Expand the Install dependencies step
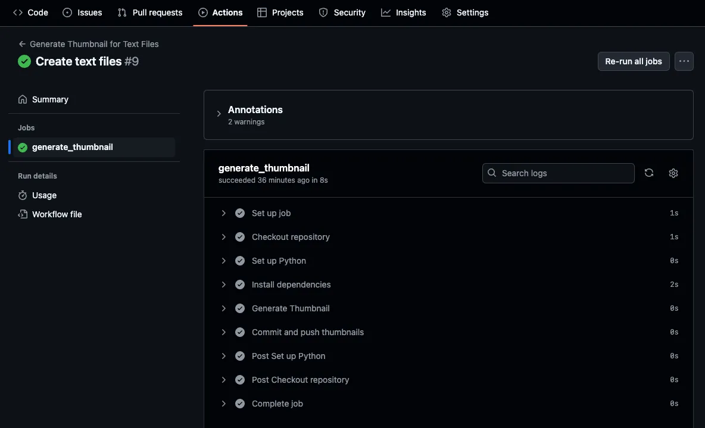Viewport: 705px width, 428px height. coord(223,284)
